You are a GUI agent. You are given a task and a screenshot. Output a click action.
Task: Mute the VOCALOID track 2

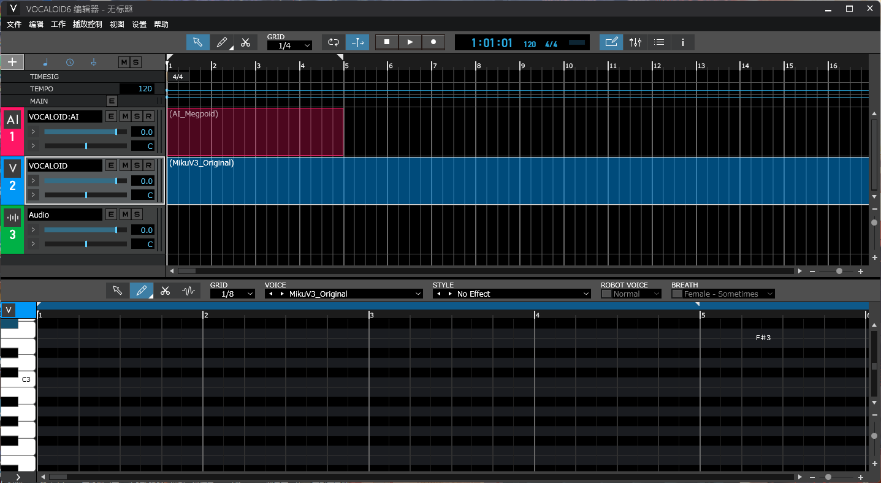[125, 165]
